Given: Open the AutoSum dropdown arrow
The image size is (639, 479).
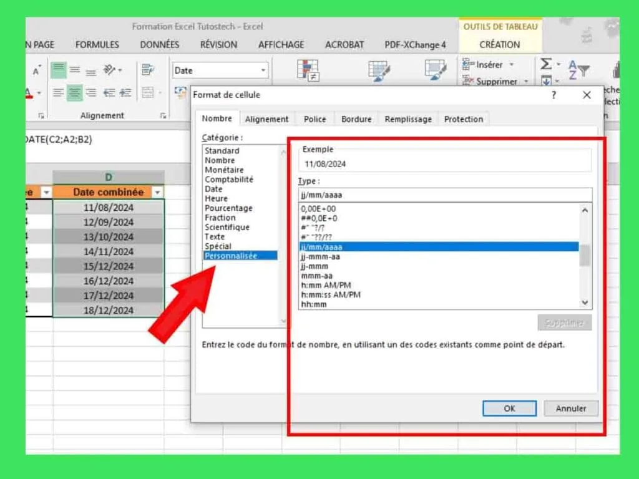Looking at the screenshot, I should 559,64.
